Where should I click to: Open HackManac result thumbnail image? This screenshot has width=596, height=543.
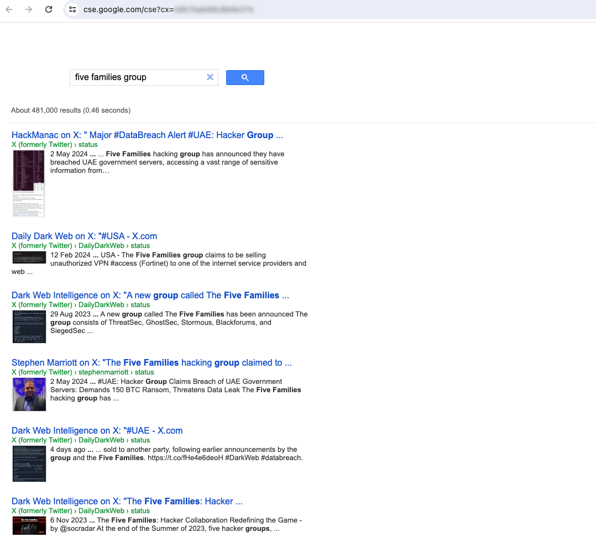click(29, 183)
